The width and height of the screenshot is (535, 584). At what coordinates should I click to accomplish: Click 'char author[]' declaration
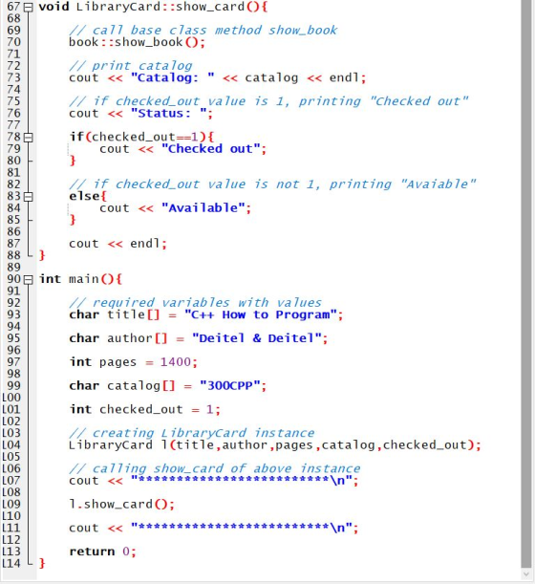[x=118, y=338]
